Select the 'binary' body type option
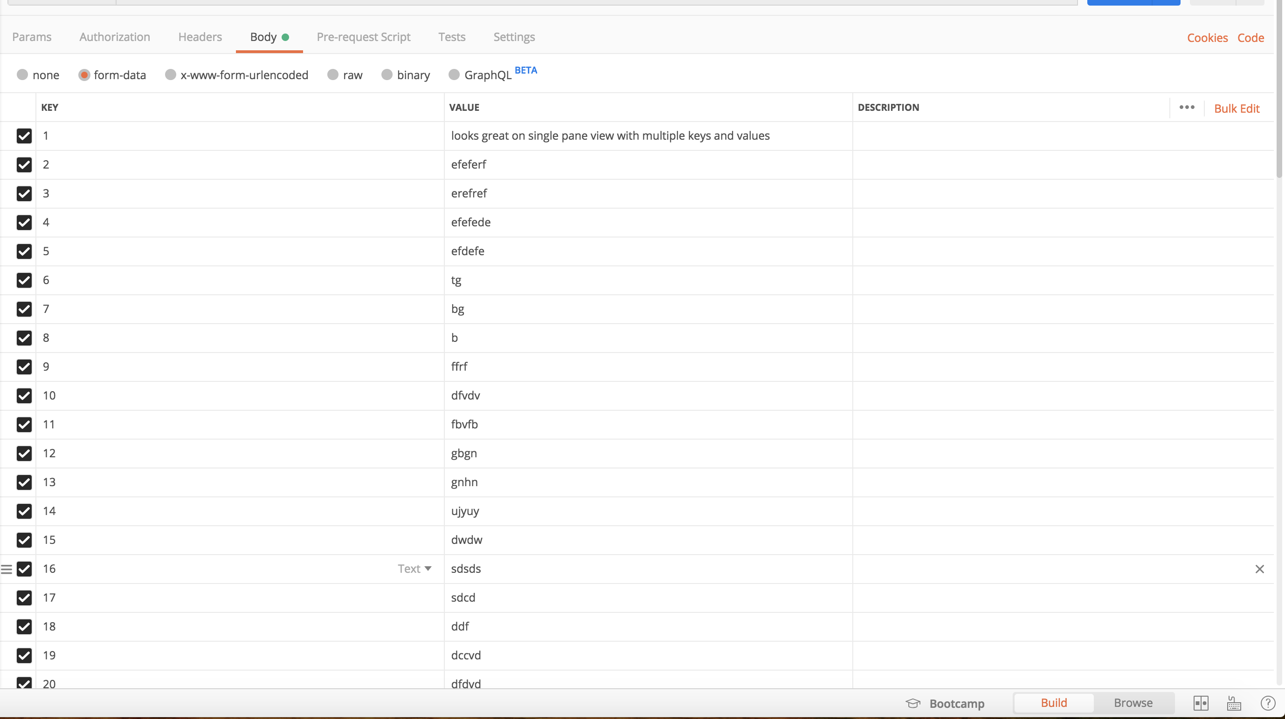Viewport: 1285px width, 719px height. point(406,75)
